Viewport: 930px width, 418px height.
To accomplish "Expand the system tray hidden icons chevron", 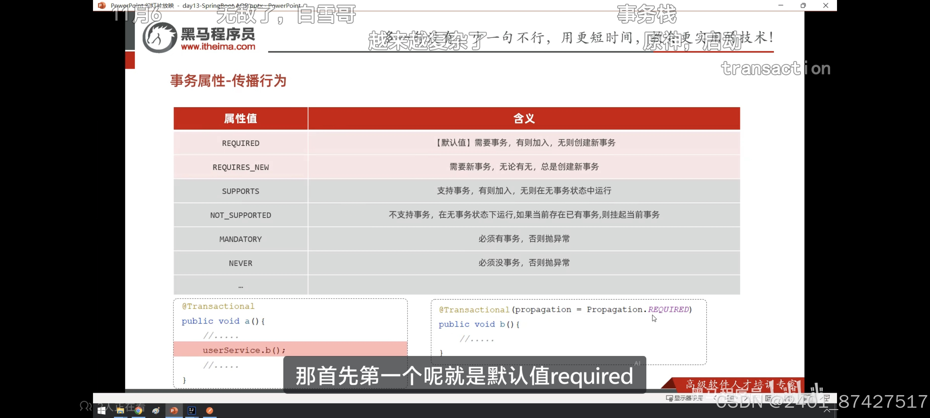I will [827, 411].
